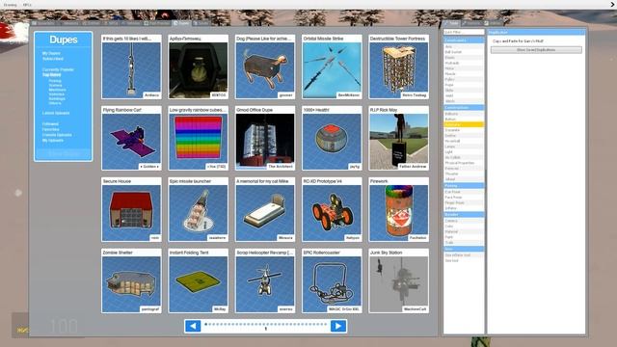
Task: Select the 'Physical Properties' tool
Action: click(464, 163)
